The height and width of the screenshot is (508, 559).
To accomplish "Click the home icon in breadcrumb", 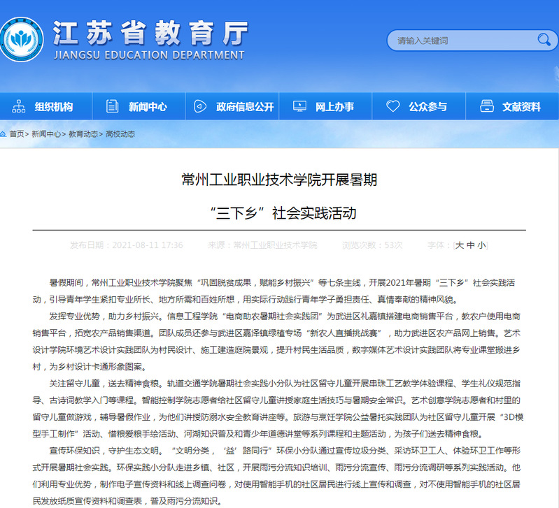I will click(x=3, y=133).
